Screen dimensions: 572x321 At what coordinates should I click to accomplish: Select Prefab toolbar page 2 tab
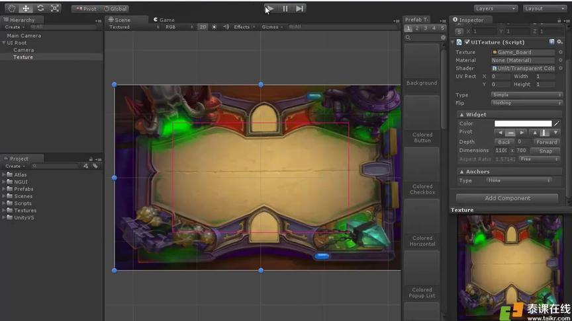[x=417, y=28]
